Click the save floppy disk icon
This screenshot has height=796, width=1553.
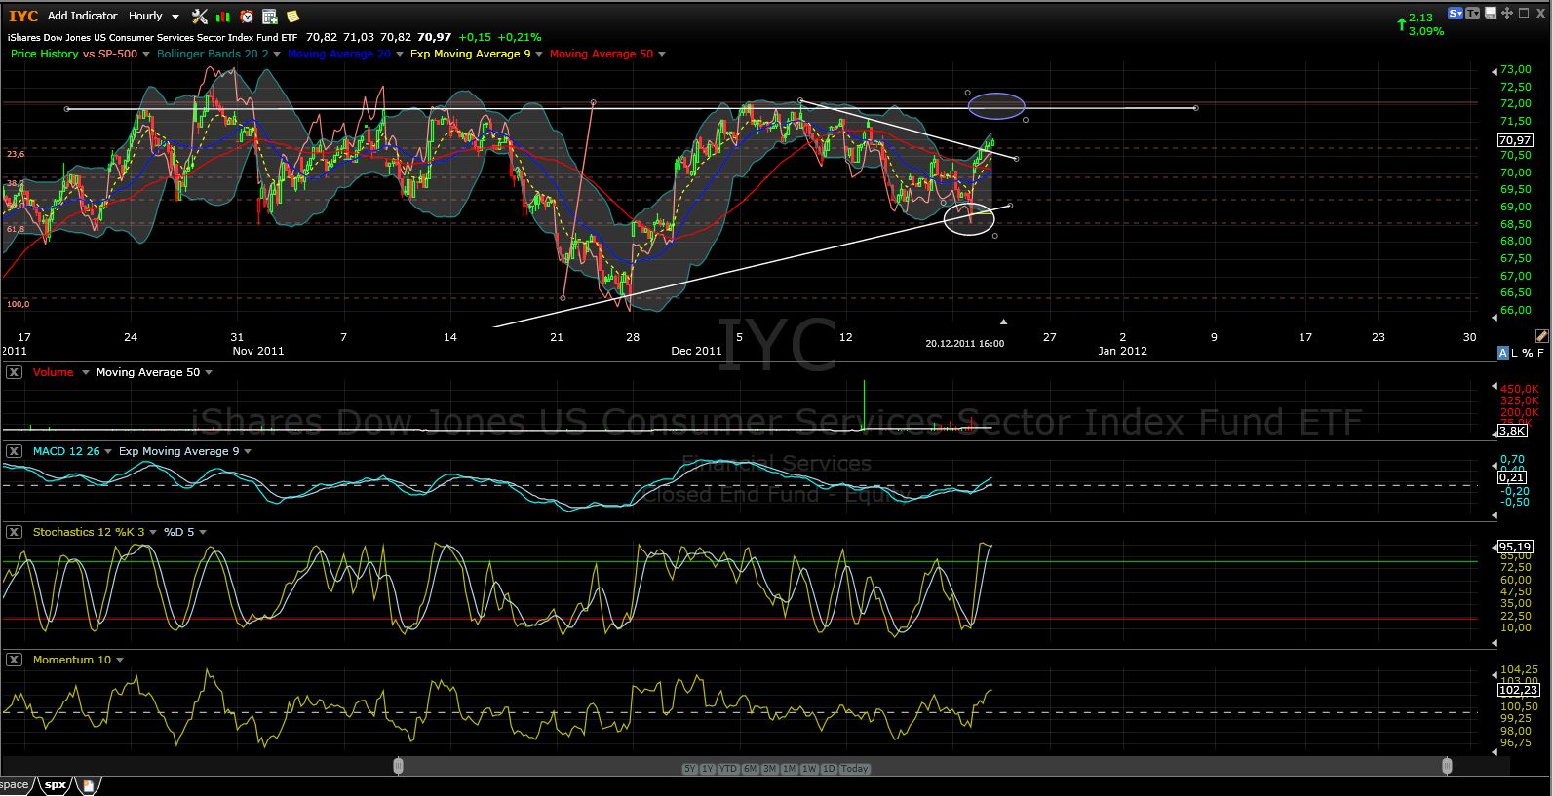pos(1490,14)
